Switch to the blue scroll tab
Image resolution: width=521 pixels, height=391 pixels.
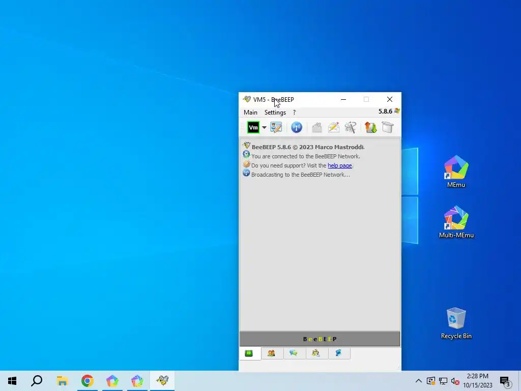pos(338,353)
